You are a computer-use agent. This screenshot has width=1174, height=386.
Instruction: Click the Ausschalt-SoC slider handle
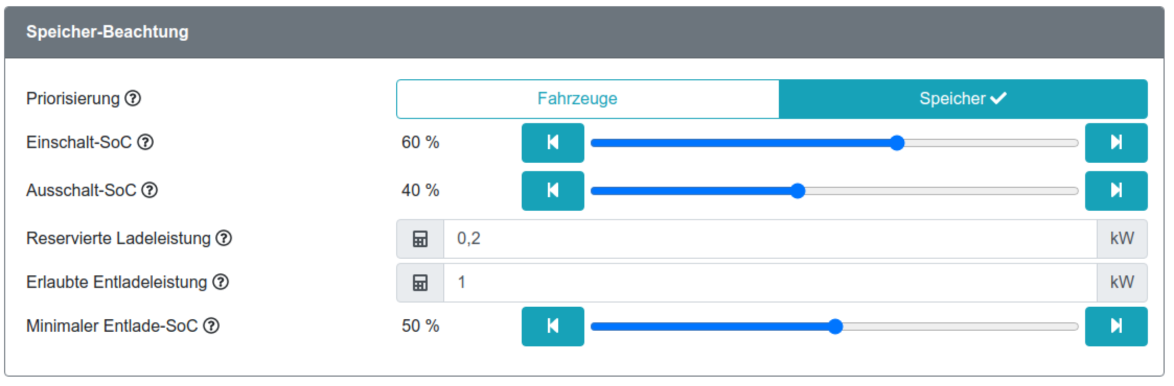point(798,191)
